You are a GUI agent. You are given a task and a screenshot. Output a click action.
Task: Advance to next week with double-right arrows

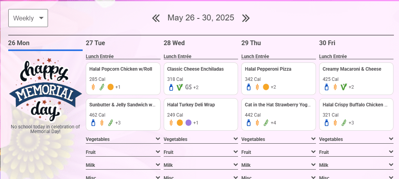[x=246, y=18]
